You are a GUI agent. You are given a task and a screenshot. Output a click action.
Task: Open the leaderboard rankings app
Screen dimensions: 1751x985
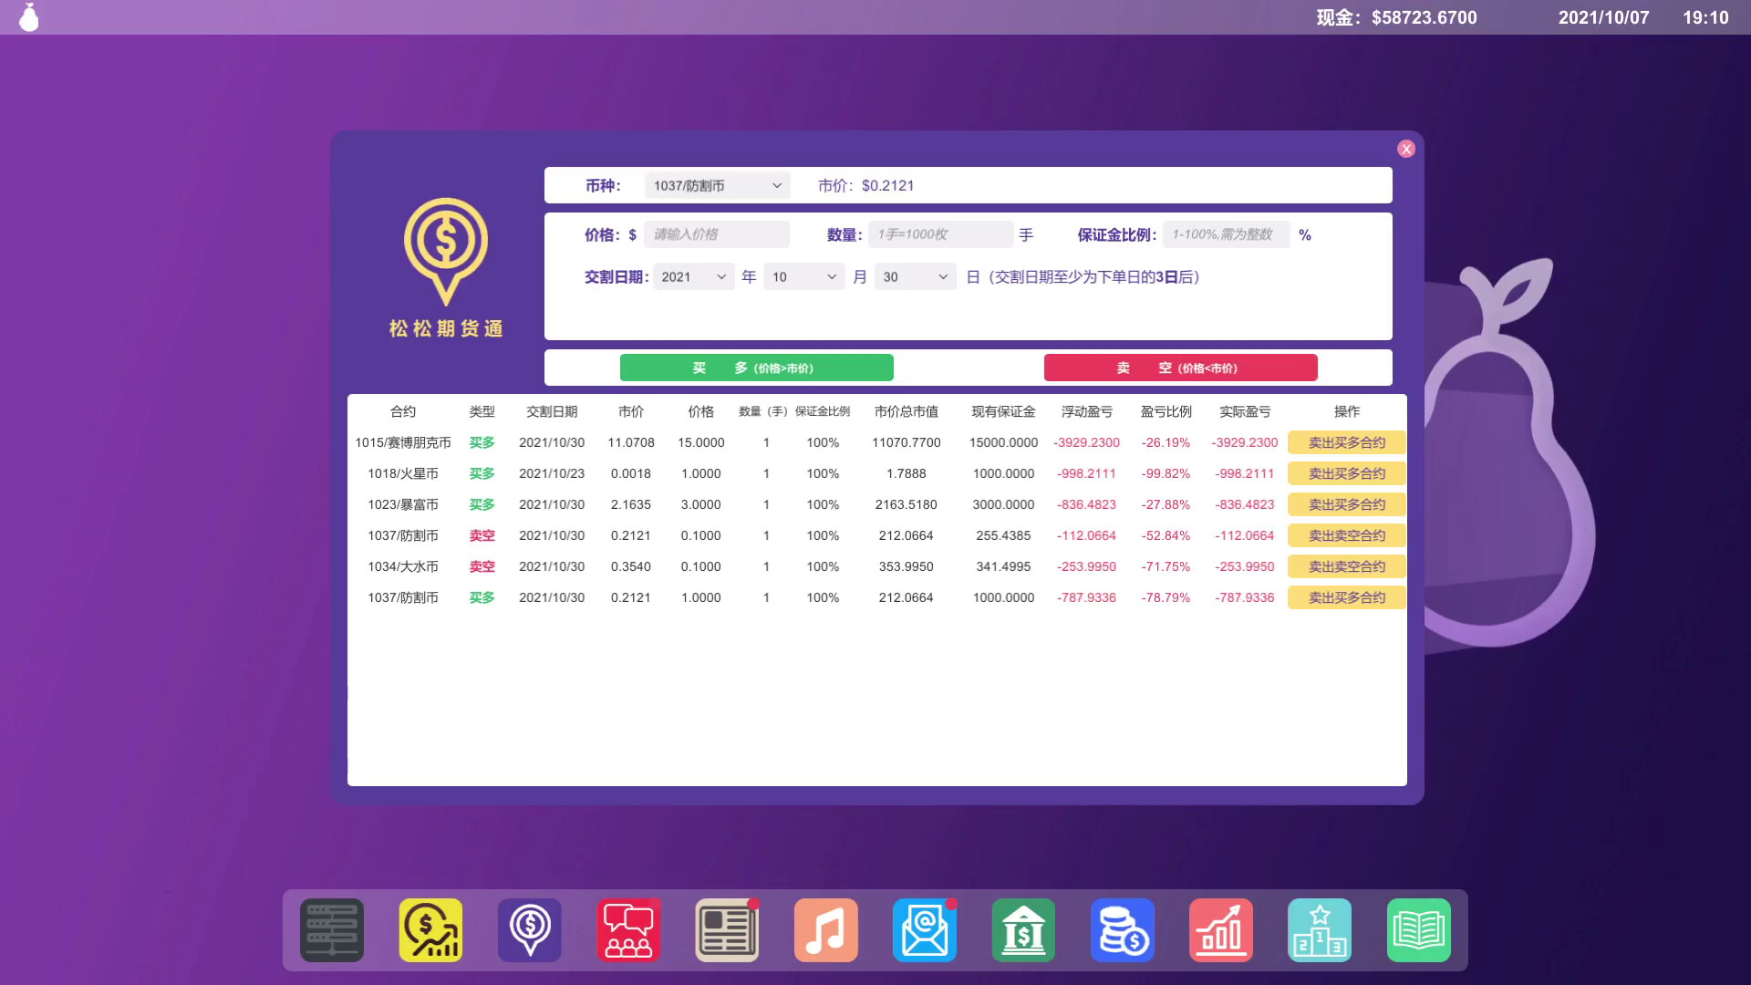point(1320,929)
